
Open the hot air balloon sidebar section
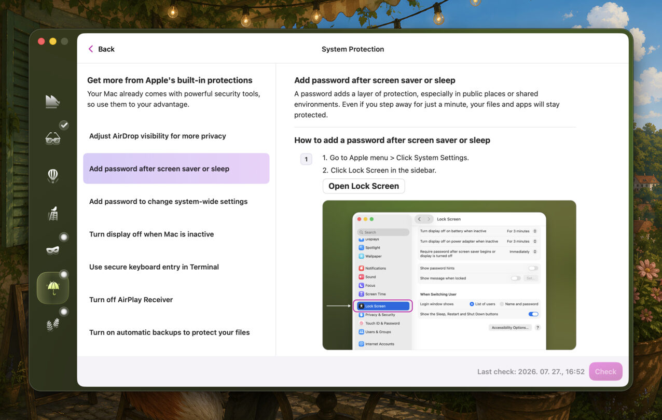(x=52, y=176)
